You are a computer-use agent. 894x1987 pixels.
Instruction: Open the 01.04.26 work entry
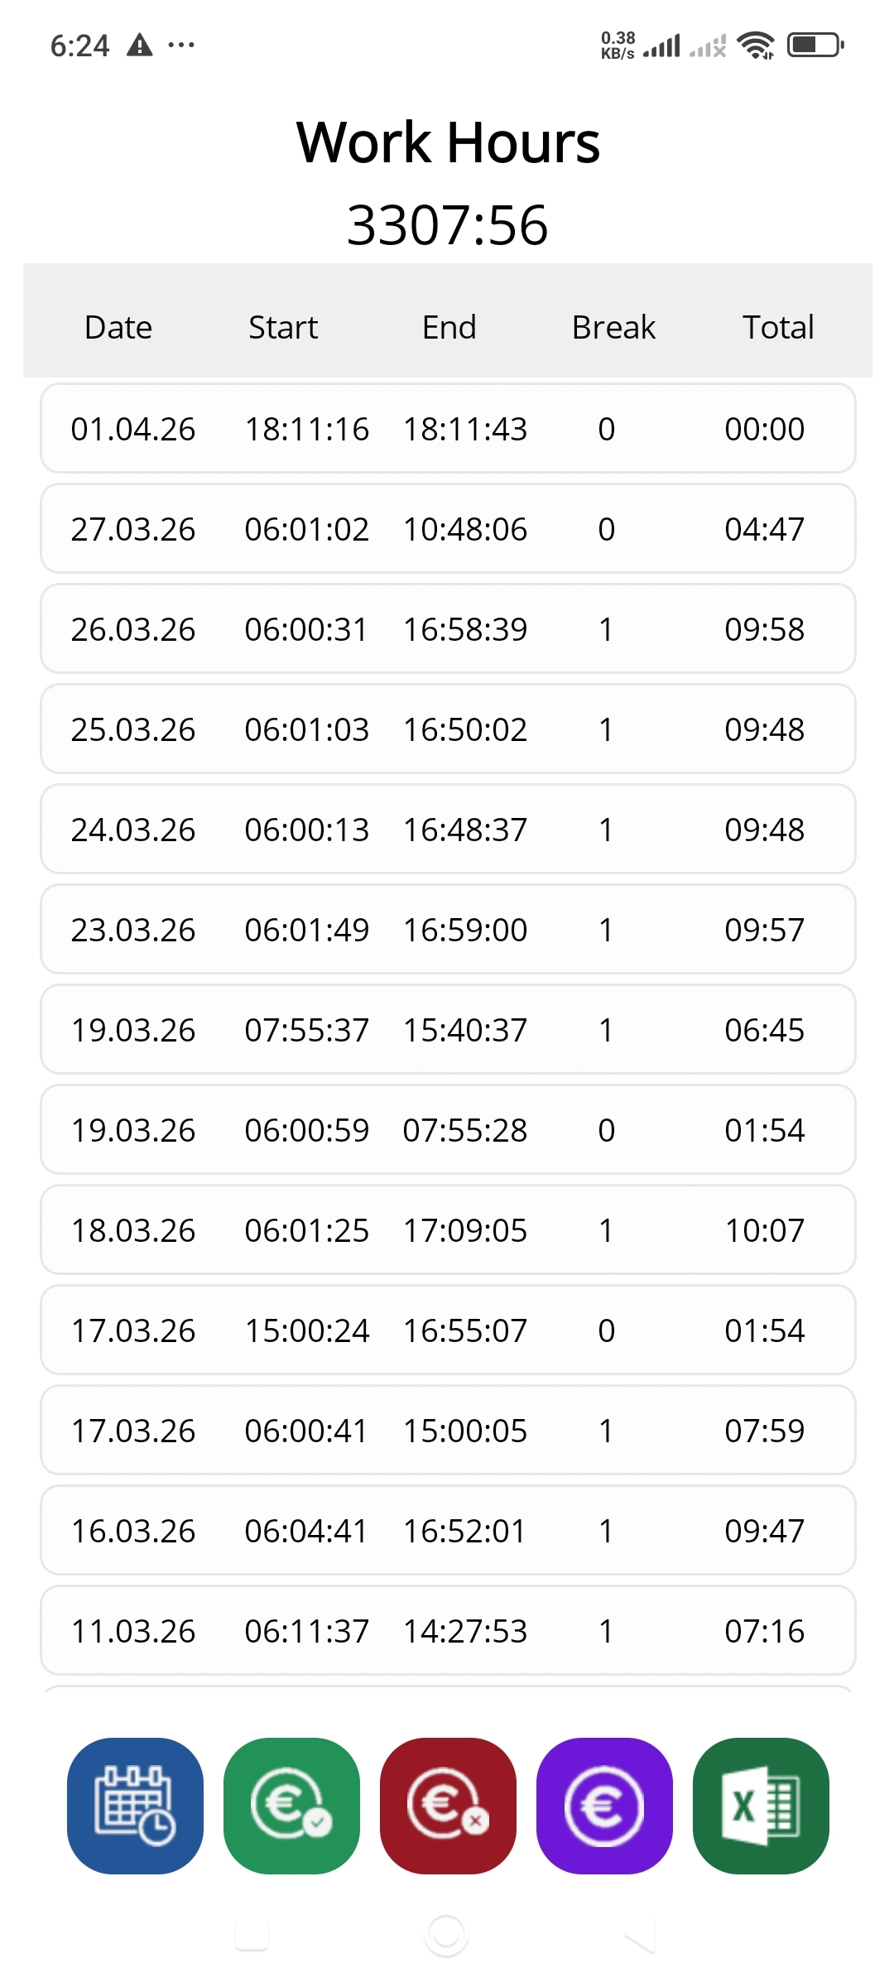(447, 429)
